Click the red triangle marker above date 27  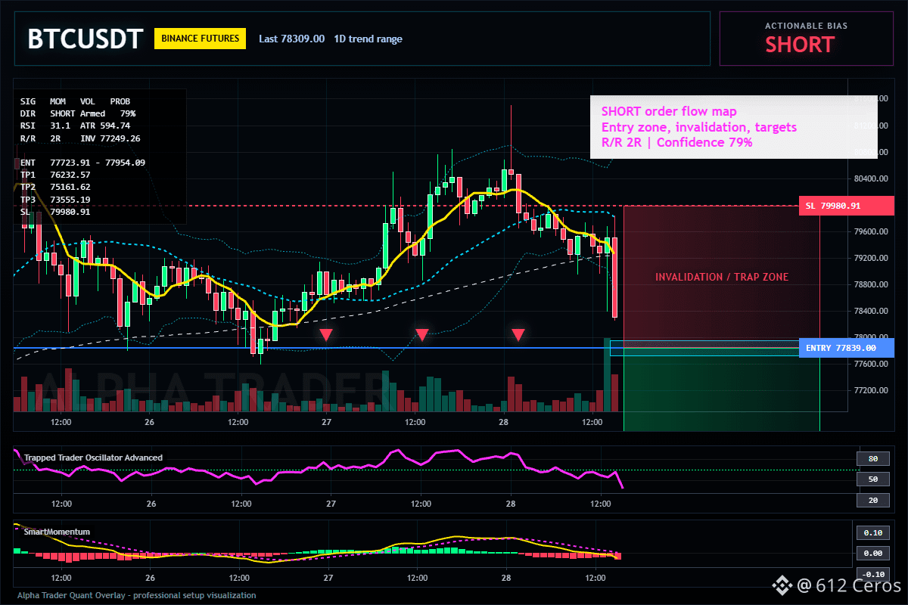326,334
